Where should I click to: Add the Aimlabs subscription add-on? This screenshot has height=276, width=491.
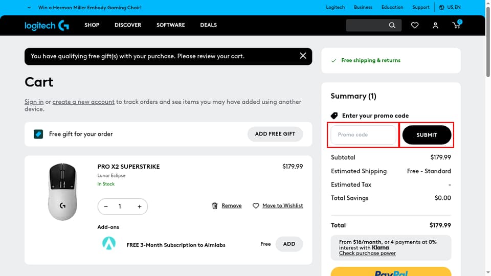pos(289,244)
